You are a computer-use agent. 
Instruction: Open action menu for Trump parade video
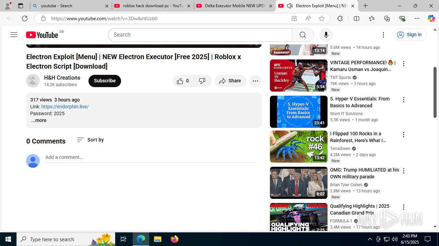[x=404, y=171]
